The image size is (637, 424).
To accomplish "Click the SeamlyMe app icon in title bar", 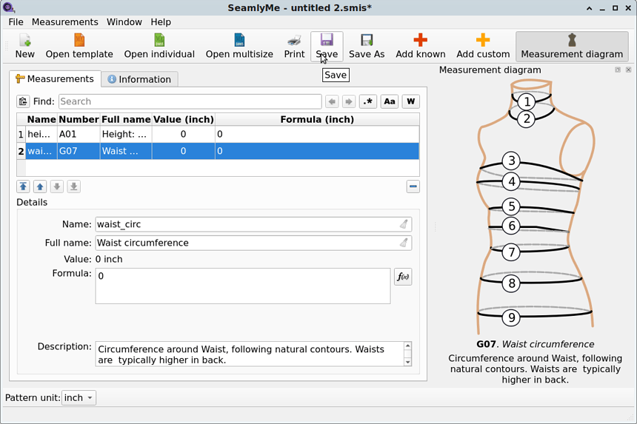I will tap(9, 7).
